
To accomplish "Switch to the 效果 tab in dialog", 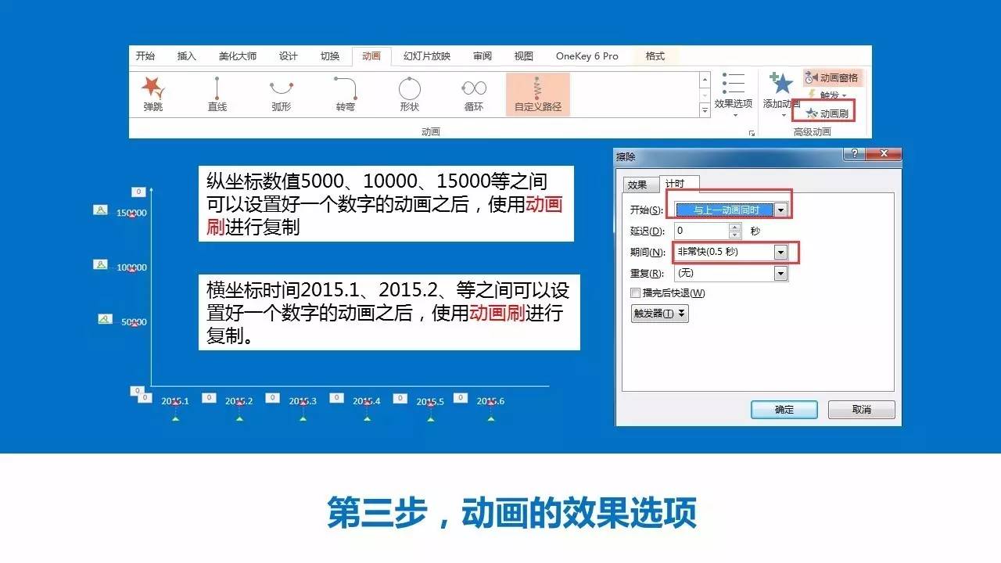I will coord(637,185).
